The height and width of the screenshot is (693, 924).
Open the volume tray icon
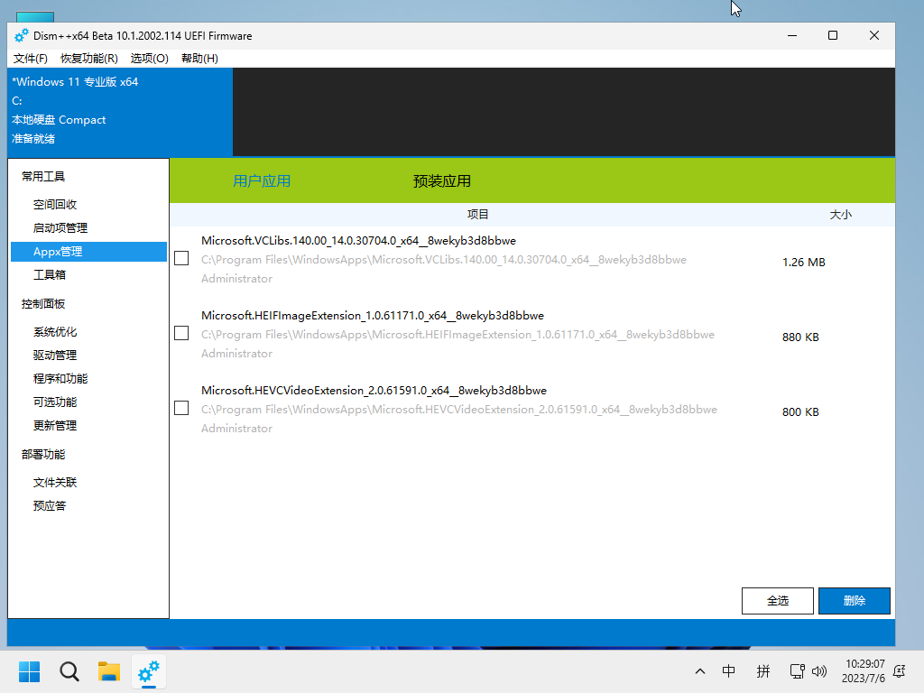click(x=819, y=671)
